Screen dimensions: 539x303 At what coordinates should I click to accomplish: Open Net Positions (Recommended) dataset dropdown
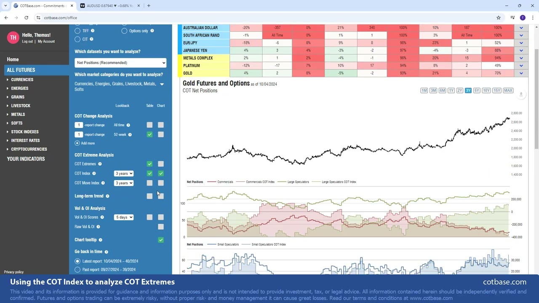tap(120, 63)
